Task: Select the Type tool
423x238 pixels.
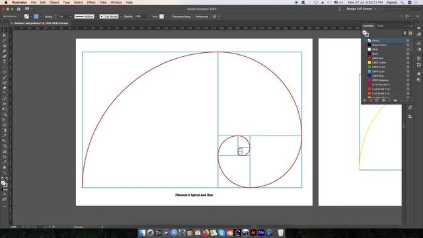Action: point(5,61)
